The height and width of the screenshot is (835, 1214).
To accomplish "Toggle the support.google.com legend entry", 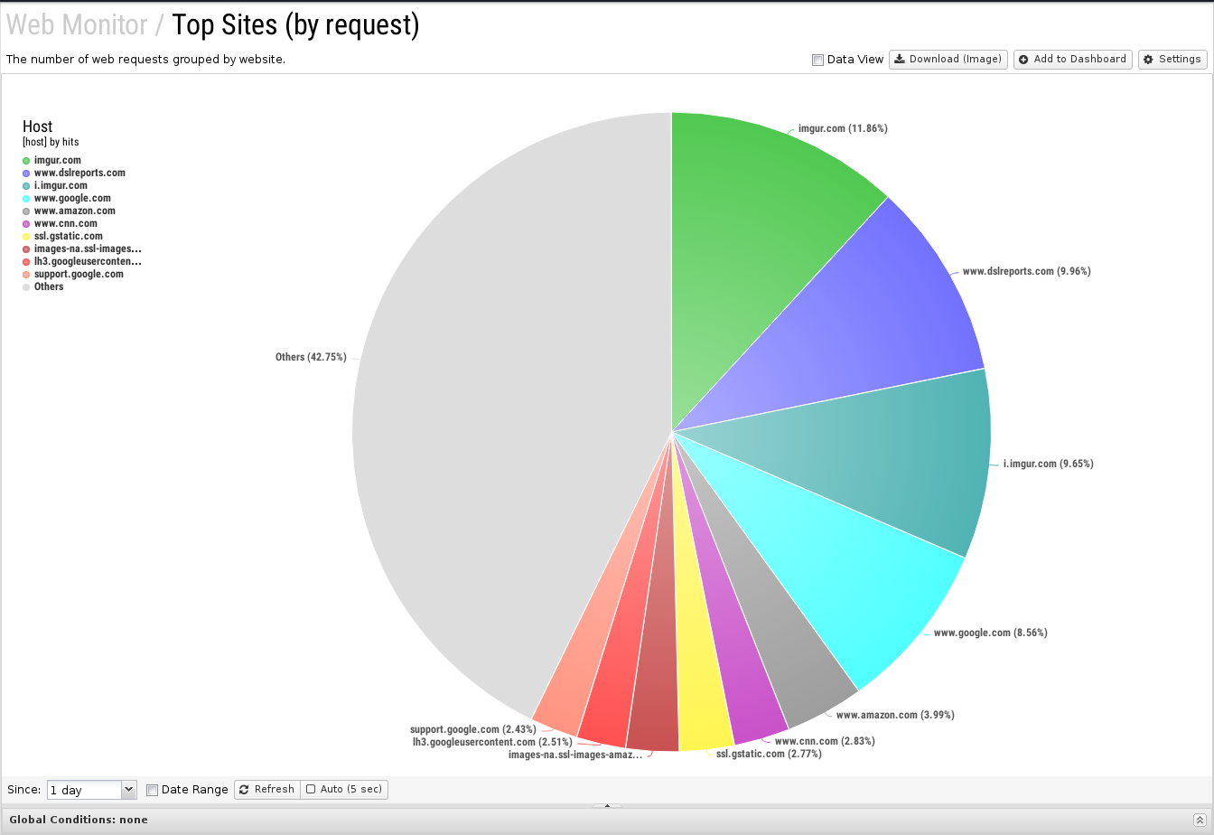I will [x=73, y=274].
